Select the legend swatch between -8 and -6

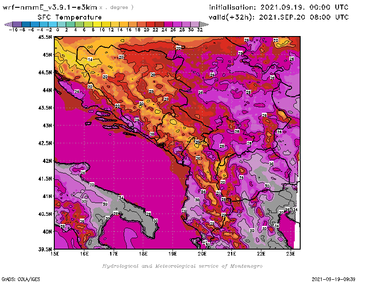point(26,24)
